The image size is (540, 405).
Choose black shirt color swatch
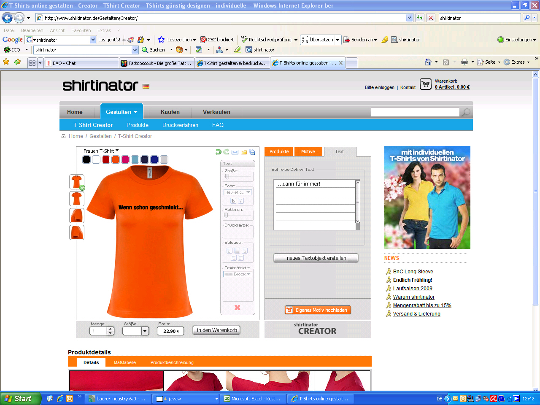86,159
